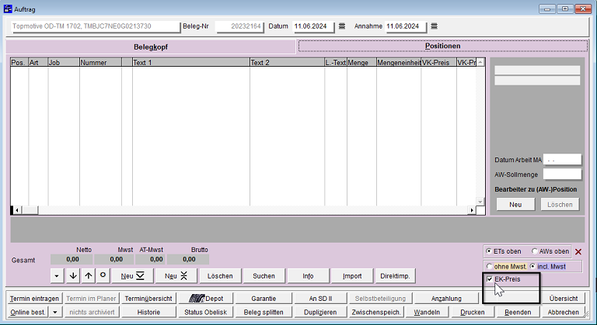Click Termin eintragen button
The width and height of the screenshot is (597, 325).
[x=34, y=299]
